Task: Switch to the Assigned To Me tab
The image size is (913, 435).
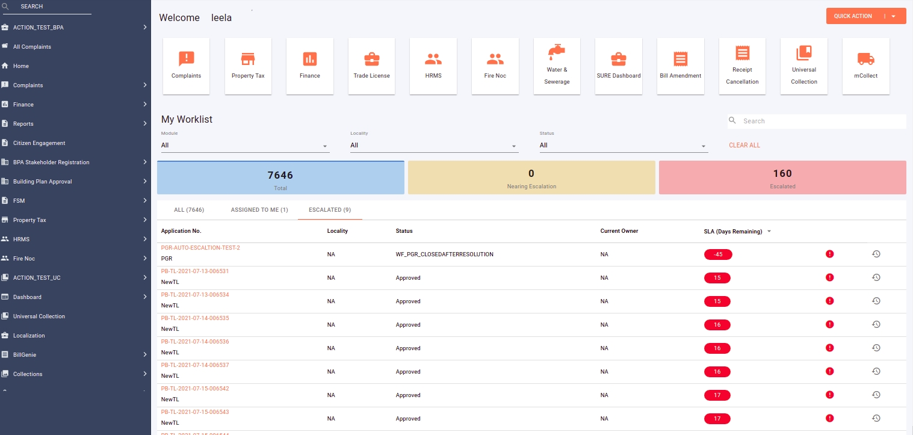Action: point(259,210)
